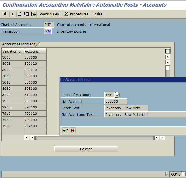Open the table settings grid icon
The image size is (186, 178).
(x=168, y=51)
